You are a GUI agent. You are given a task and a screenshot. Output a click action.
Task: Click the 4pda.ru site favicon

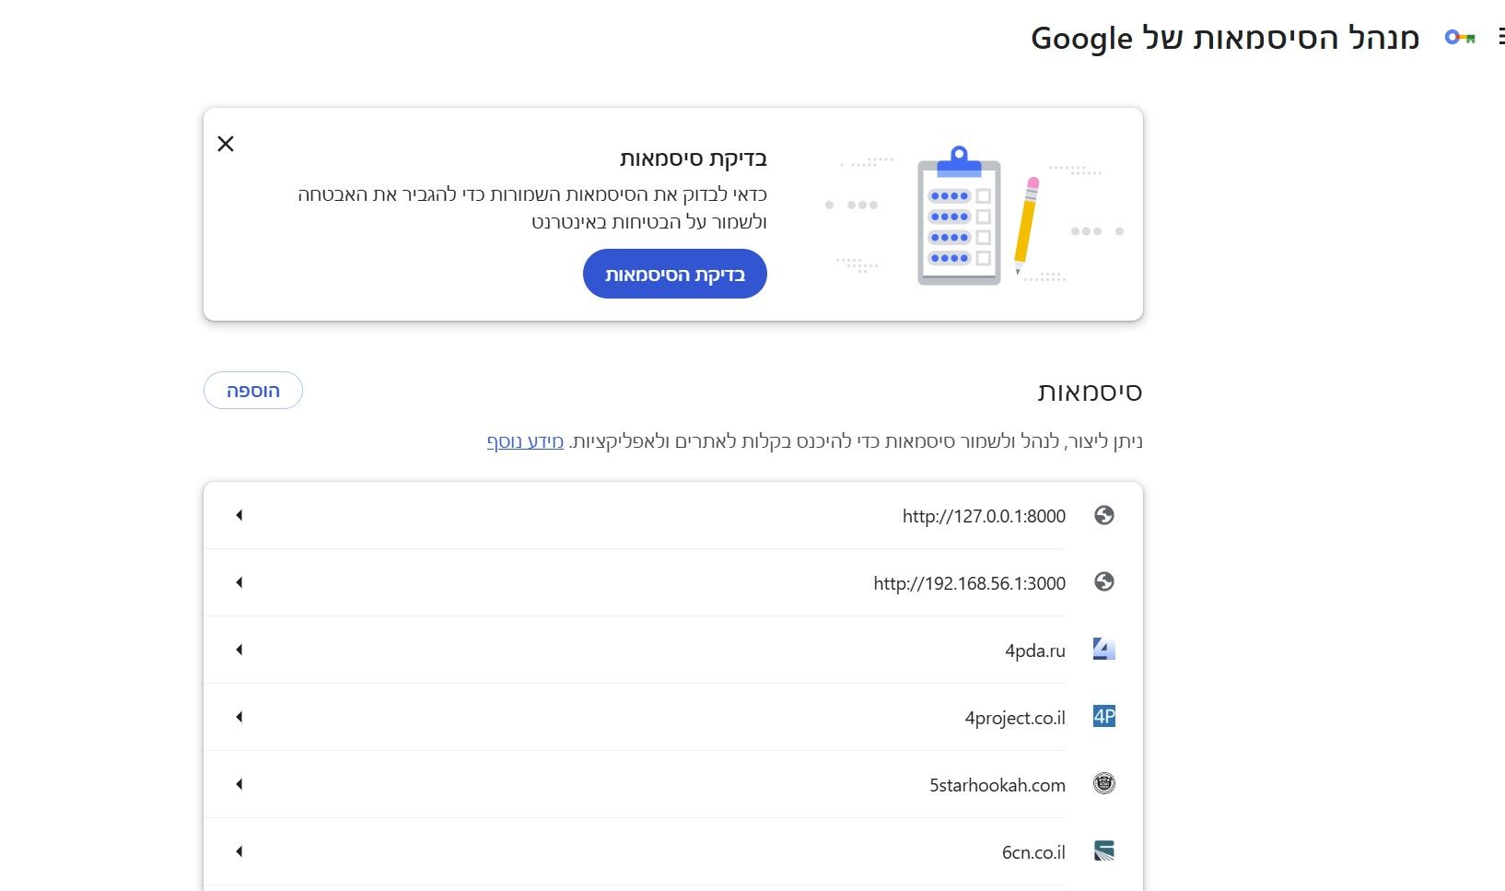point(1104,650)
